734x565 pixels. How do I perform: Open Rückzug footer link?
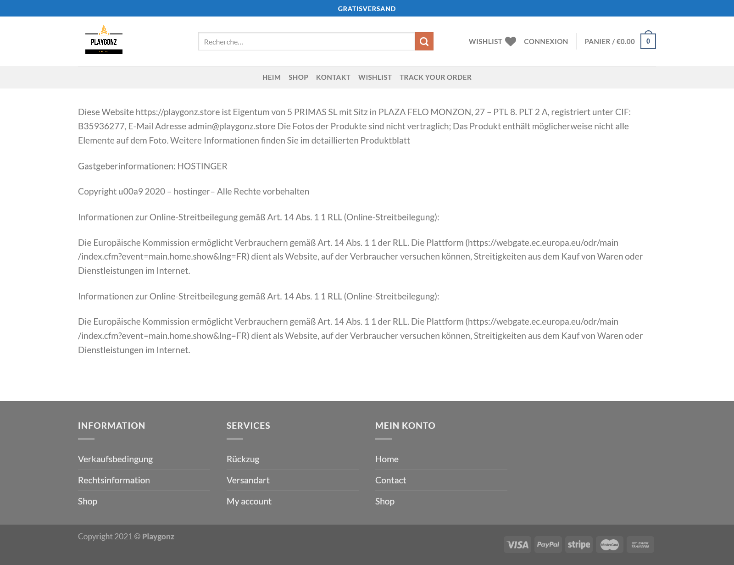point(243,459)
